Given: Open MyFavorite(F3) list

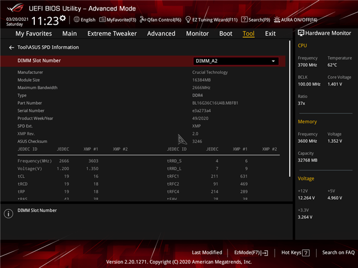Looking at the screenshot, I should coord(118,20).
